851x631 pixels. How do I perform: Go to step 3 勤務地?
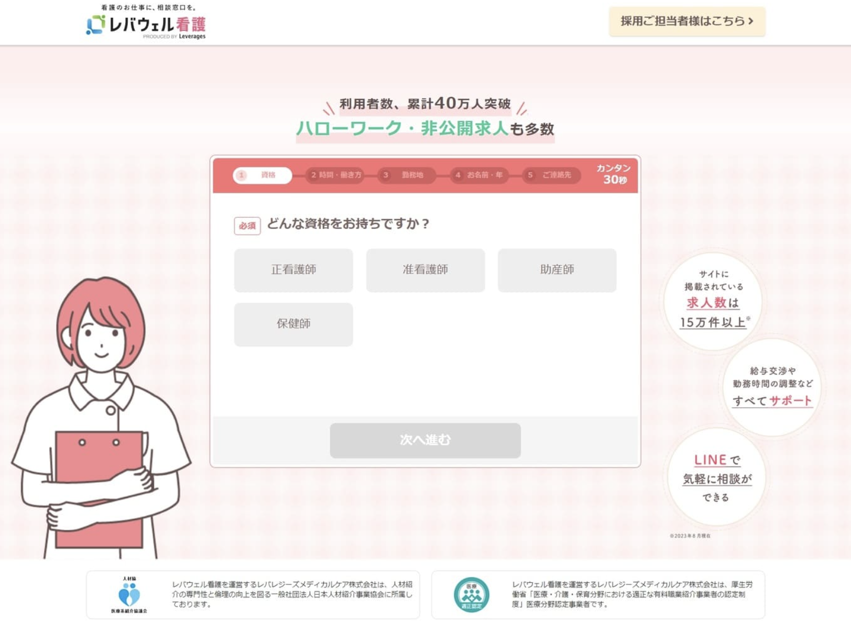(407, 175)
